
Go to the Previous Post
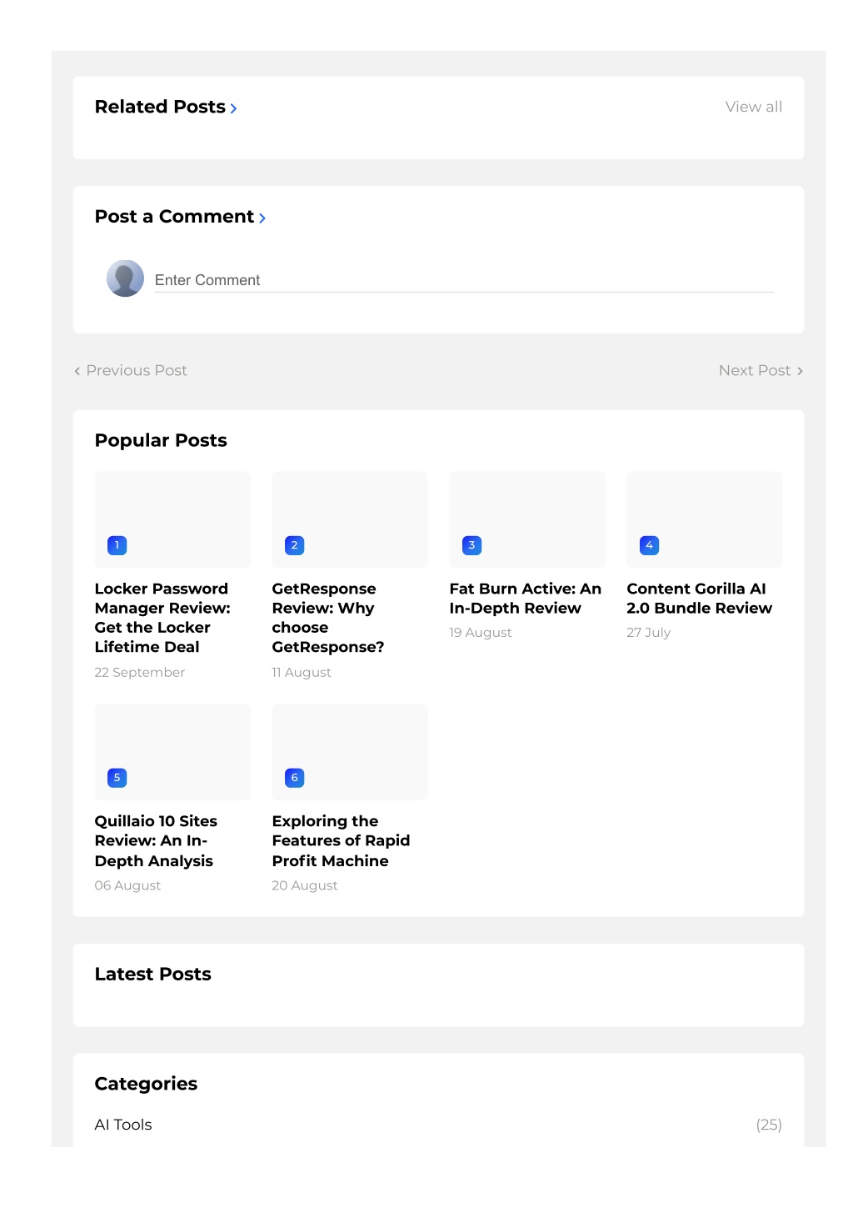[x=131, y=370]
